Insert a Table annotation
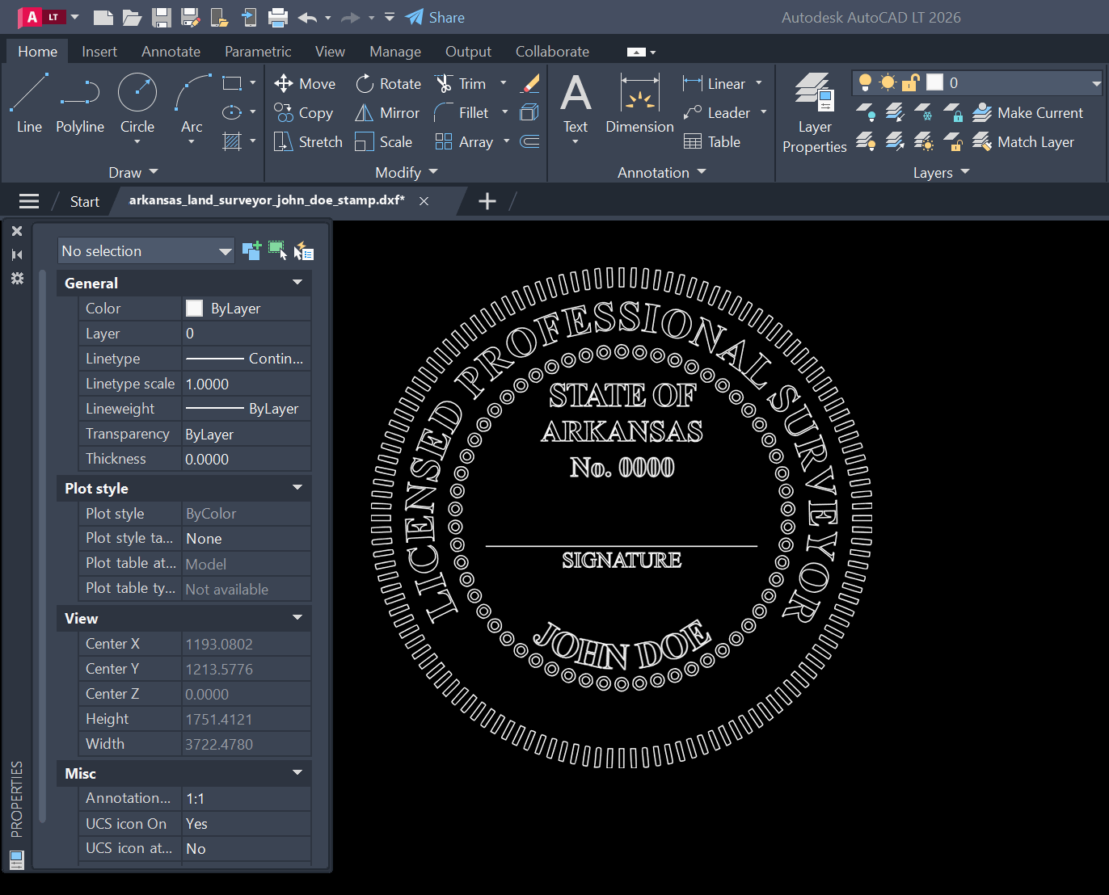Viewport: 1109px width, 895px height. 712,141
